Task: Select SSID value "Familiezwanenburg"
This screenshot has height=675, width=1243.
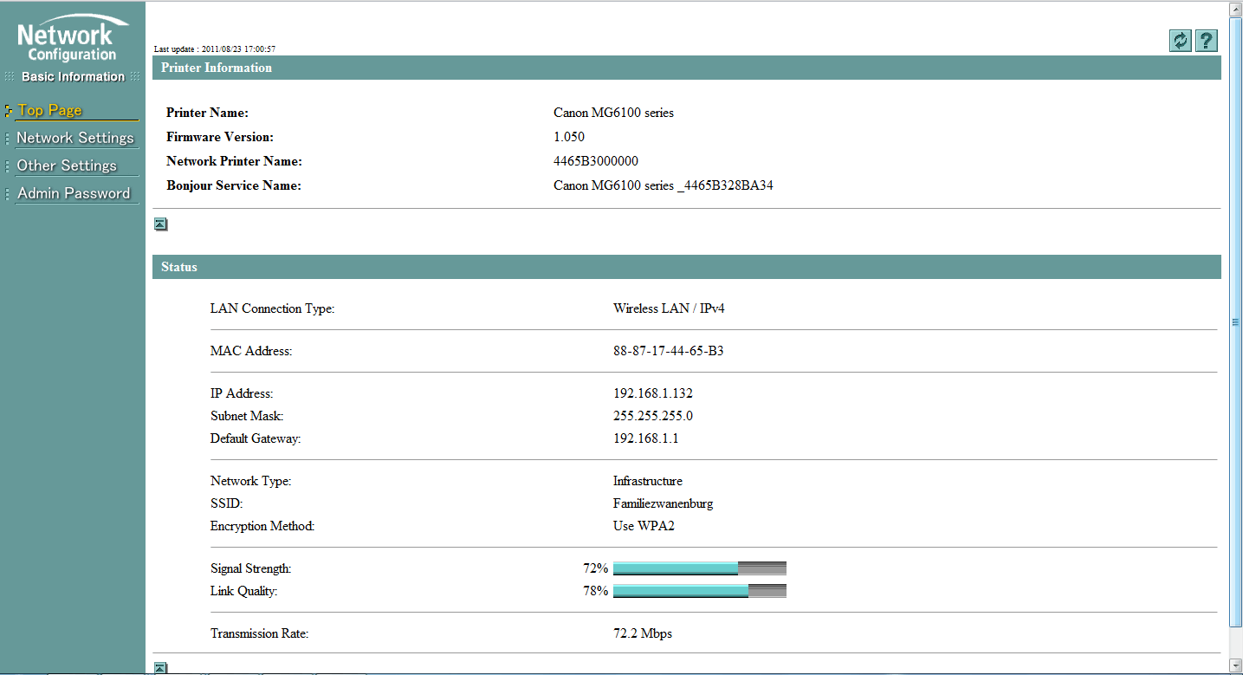Action: [664, 503]
